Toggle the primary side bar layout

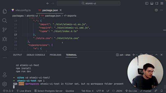(x=147, y=3)
